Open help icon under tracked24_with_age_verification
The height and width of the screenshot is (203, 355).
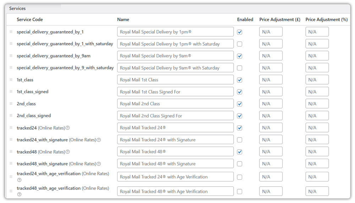[x=19, y=180]
